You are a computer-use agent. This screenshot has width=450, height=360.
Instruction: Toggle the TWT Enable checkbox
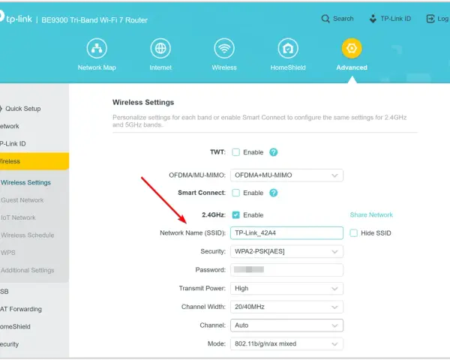pos(236,152)
